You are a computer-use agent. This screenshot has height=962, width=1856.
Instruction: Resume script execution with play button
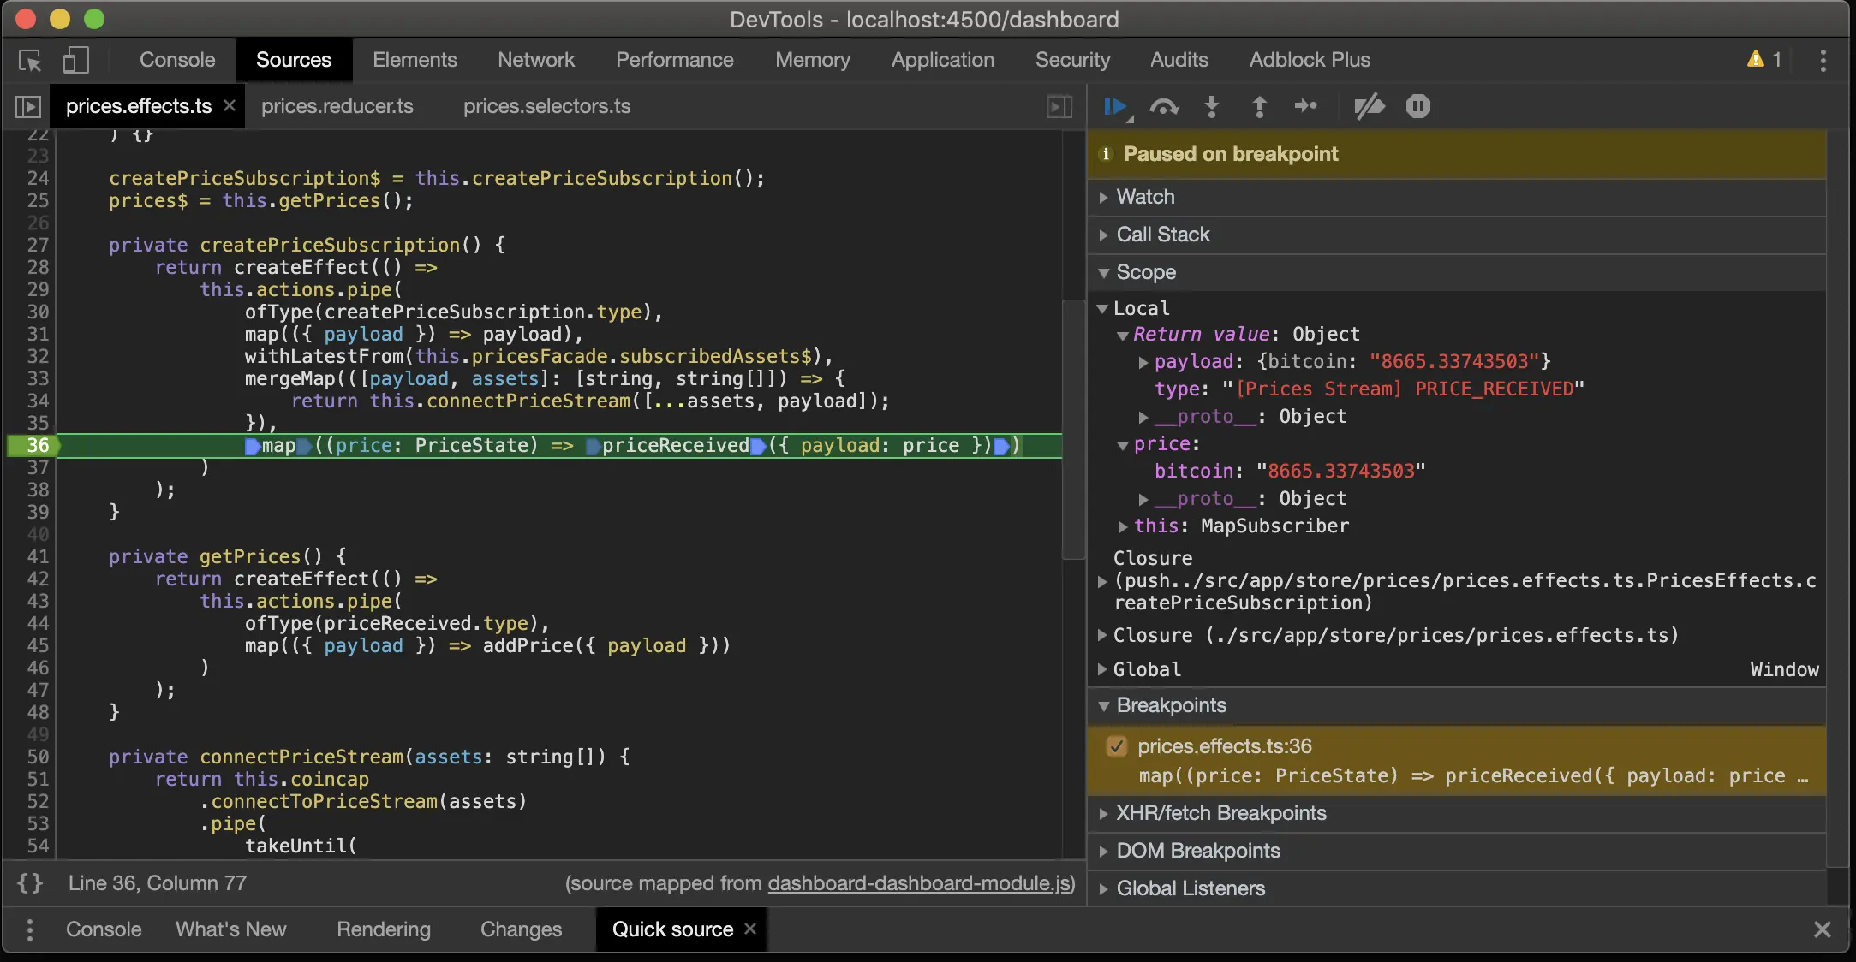coord(1115,106)
